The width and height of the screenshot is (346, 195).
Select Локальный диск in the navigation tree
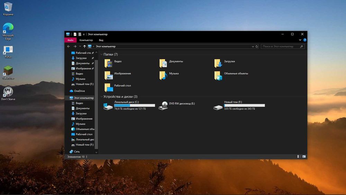tap(83, 139)
